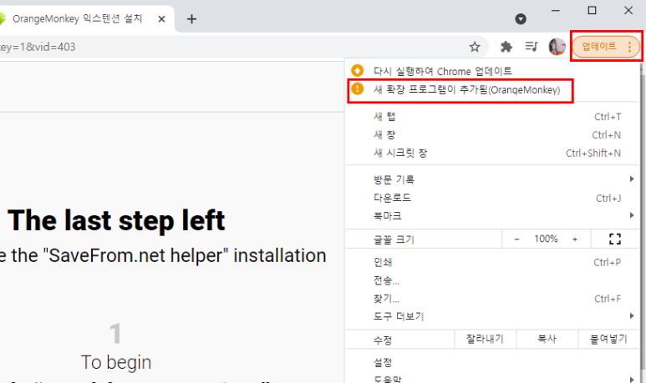Expand 도구 더보기 submenu
The width and height of the screenshot is (646, 383).
coord(492,316)
